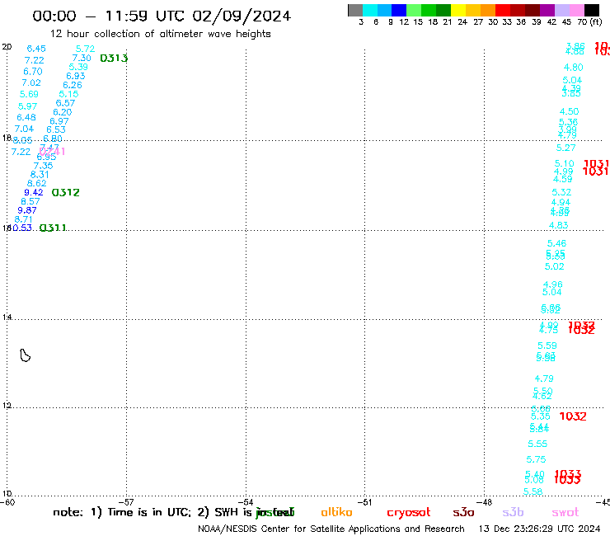Click wave height value 5.32
This screenshot has width=610, height=536.
point(561,192)
